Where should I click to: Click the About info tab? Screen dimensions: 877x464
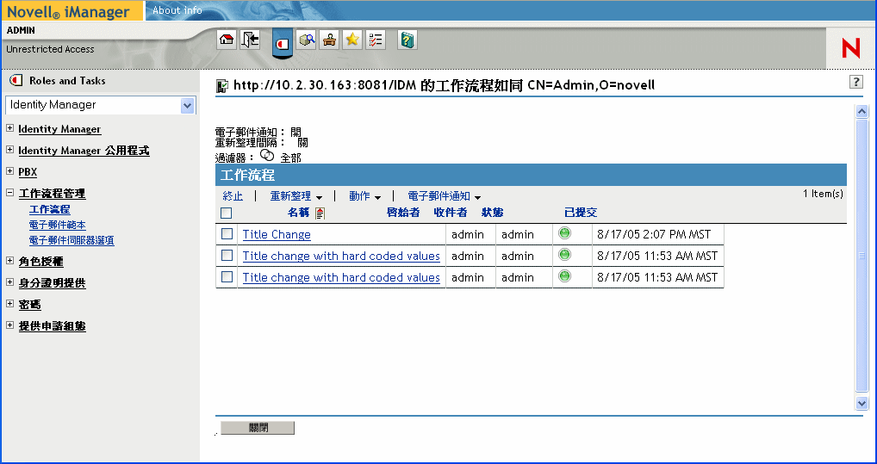177,10
